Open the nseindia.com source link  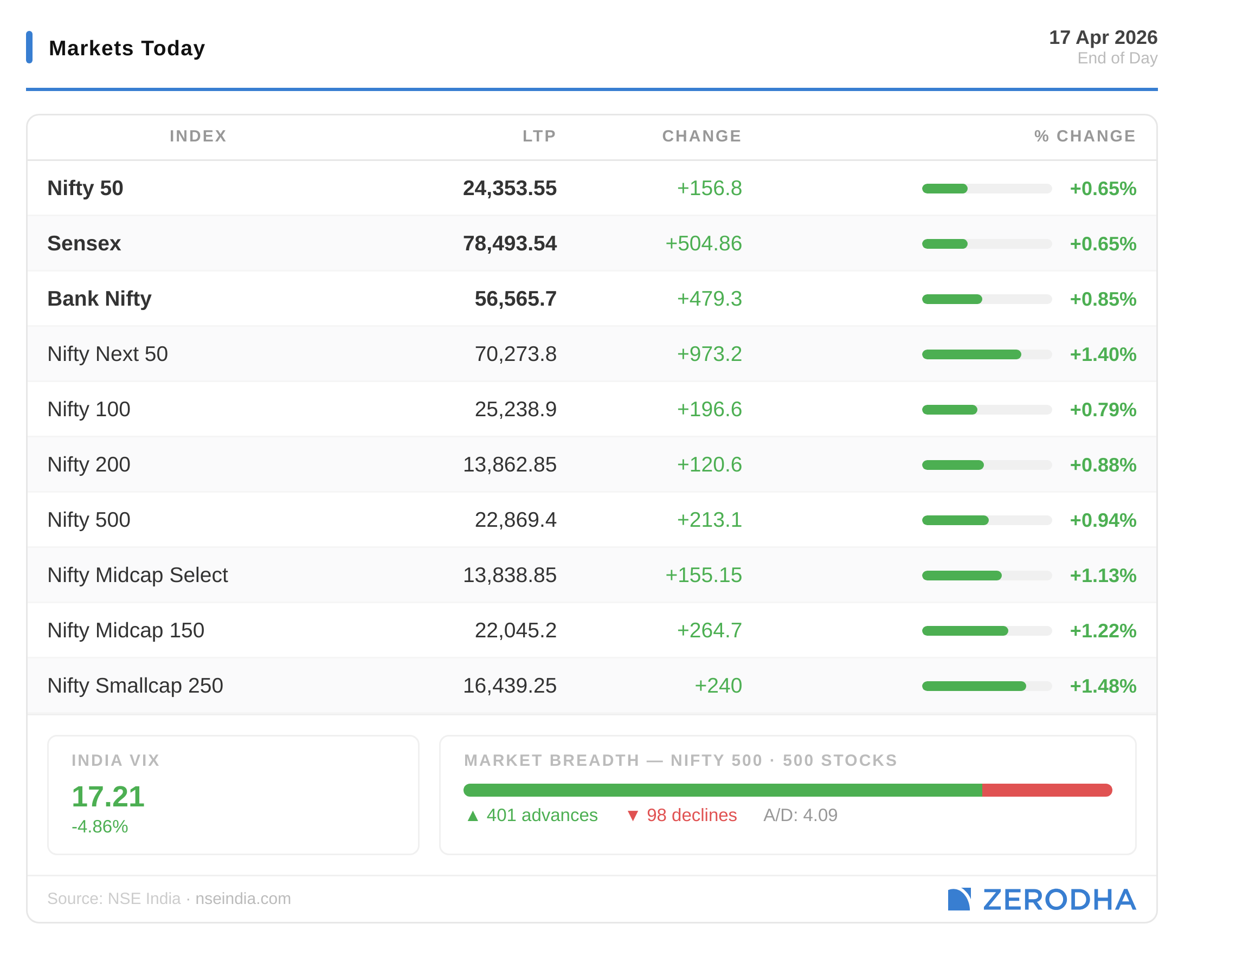point(243,899)
